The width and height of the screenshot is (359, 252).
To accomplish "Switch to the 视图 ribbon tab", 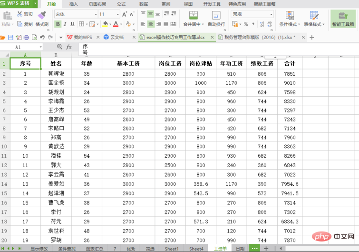I will 188,4.
